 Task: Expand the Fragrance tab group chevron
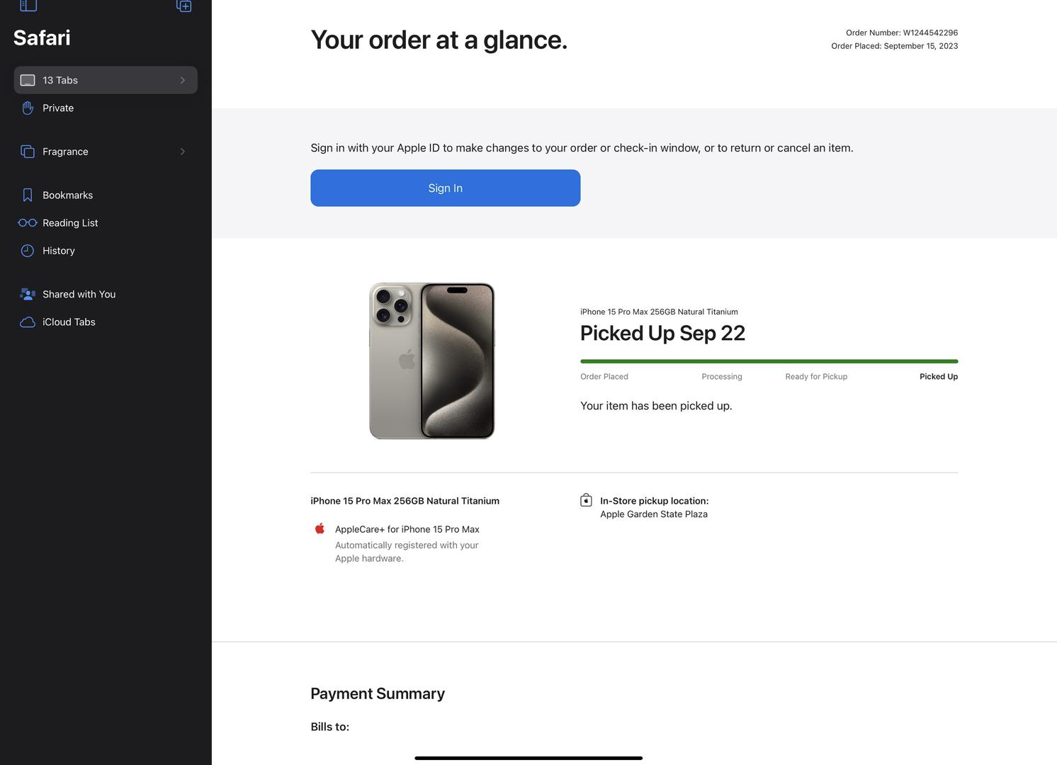point(183,152)
